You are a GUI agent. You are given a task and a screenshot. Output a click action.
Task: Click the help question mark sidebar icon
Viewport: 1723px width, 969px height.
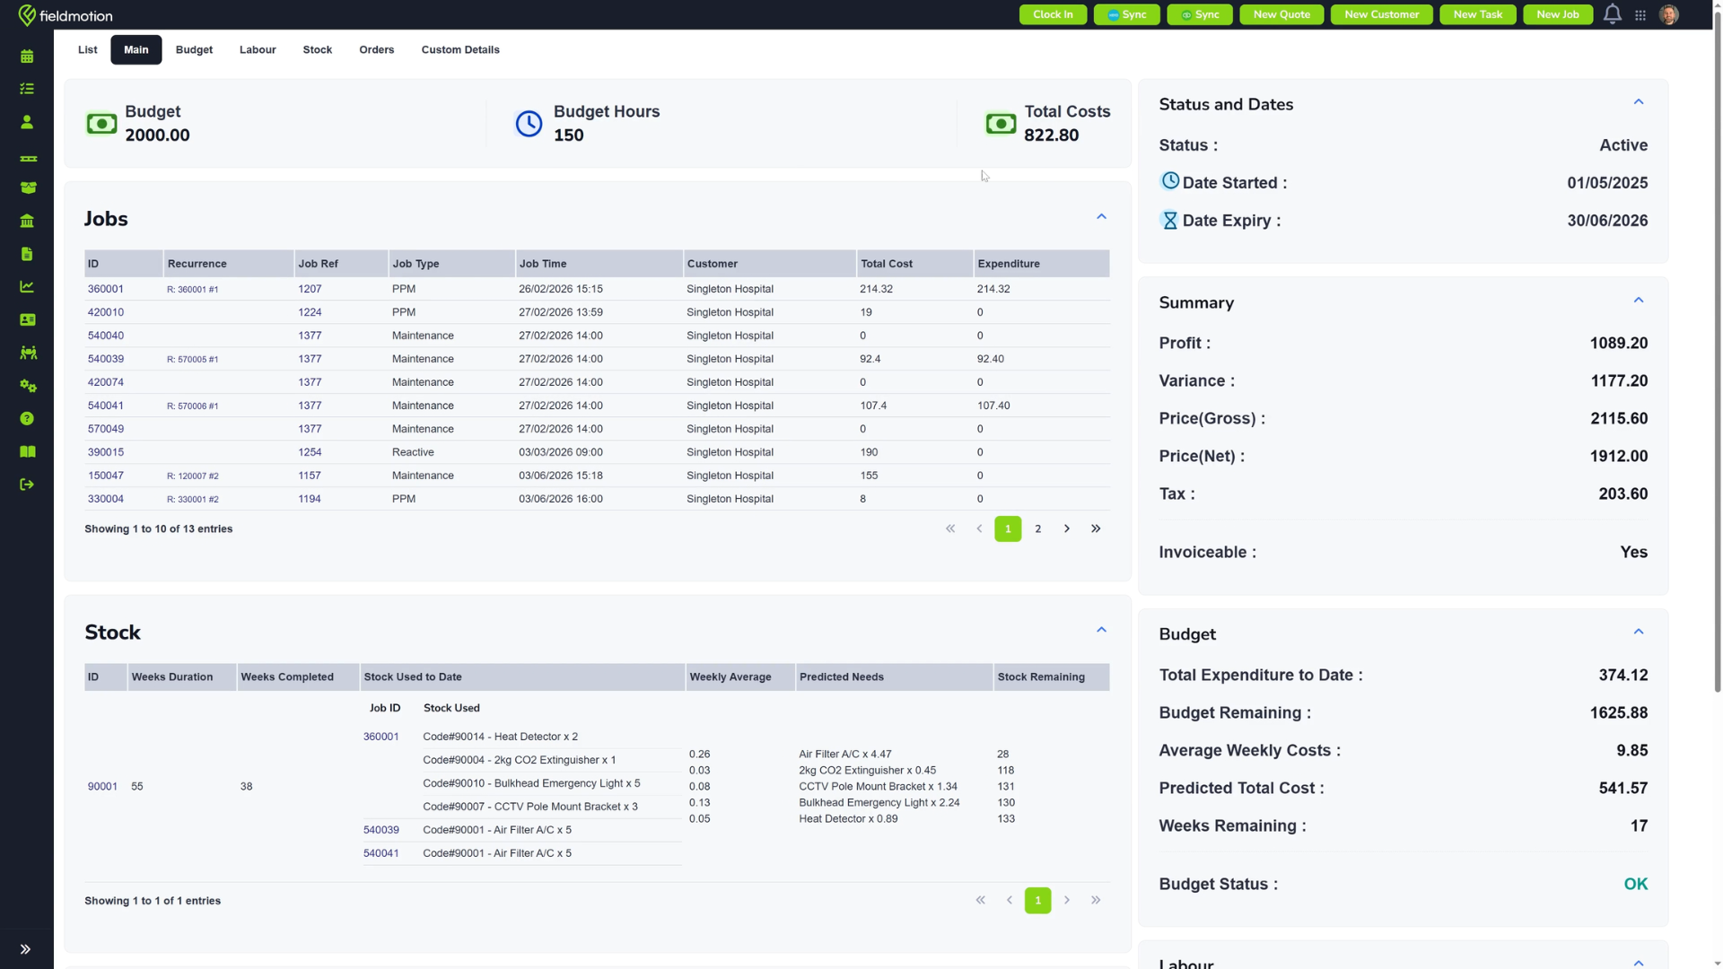(x=27, y=419)
